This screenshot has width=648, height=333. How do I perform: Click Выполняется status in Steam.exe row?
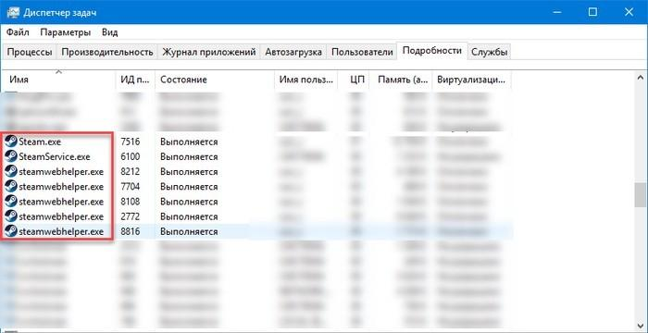(x=189, y=142)
